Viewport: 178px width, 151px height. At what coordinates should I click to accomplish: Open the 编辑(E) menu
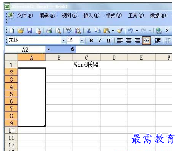click(47, 15)
